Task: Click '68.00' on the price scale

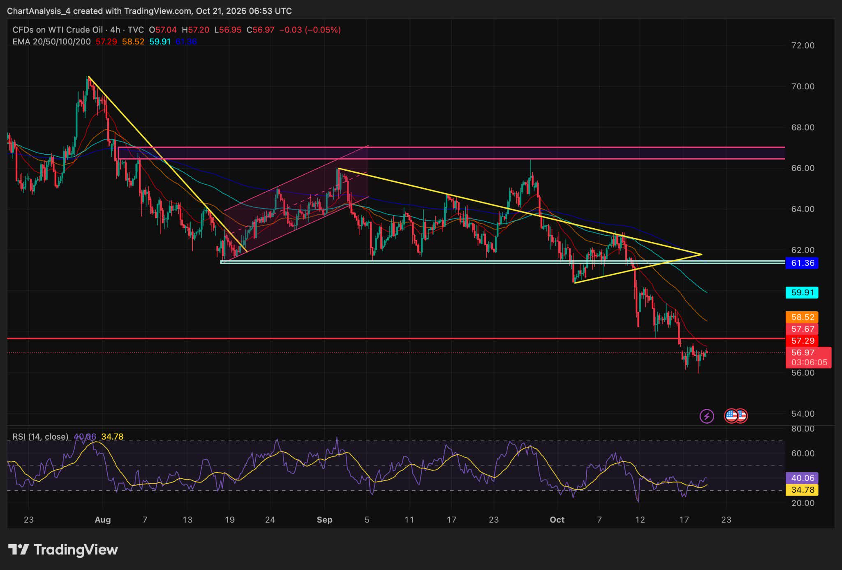Action: 803,127
